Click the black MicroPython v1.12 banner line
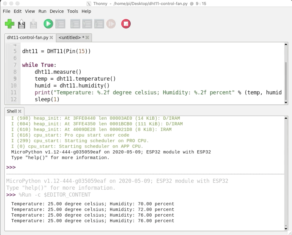 click(x=111, y=152)
